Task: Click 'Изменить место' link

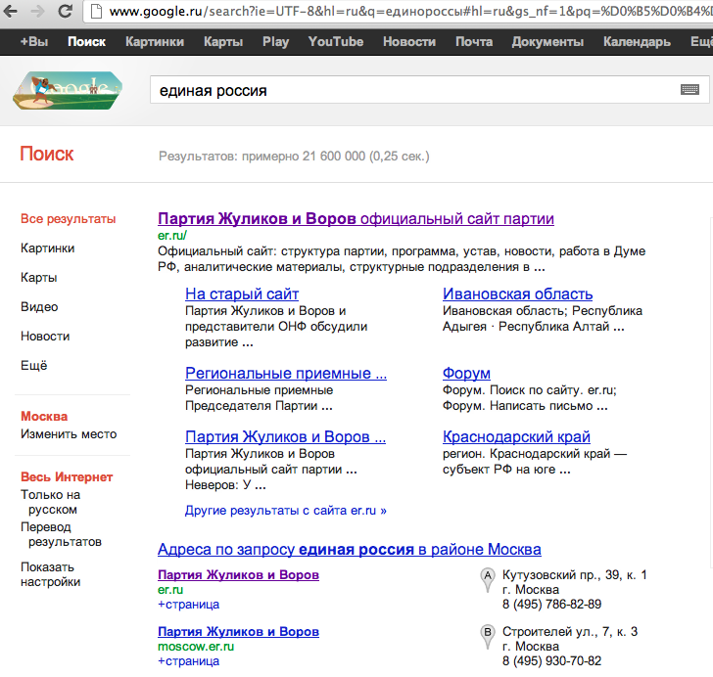Action: click(x=69, y=434)
